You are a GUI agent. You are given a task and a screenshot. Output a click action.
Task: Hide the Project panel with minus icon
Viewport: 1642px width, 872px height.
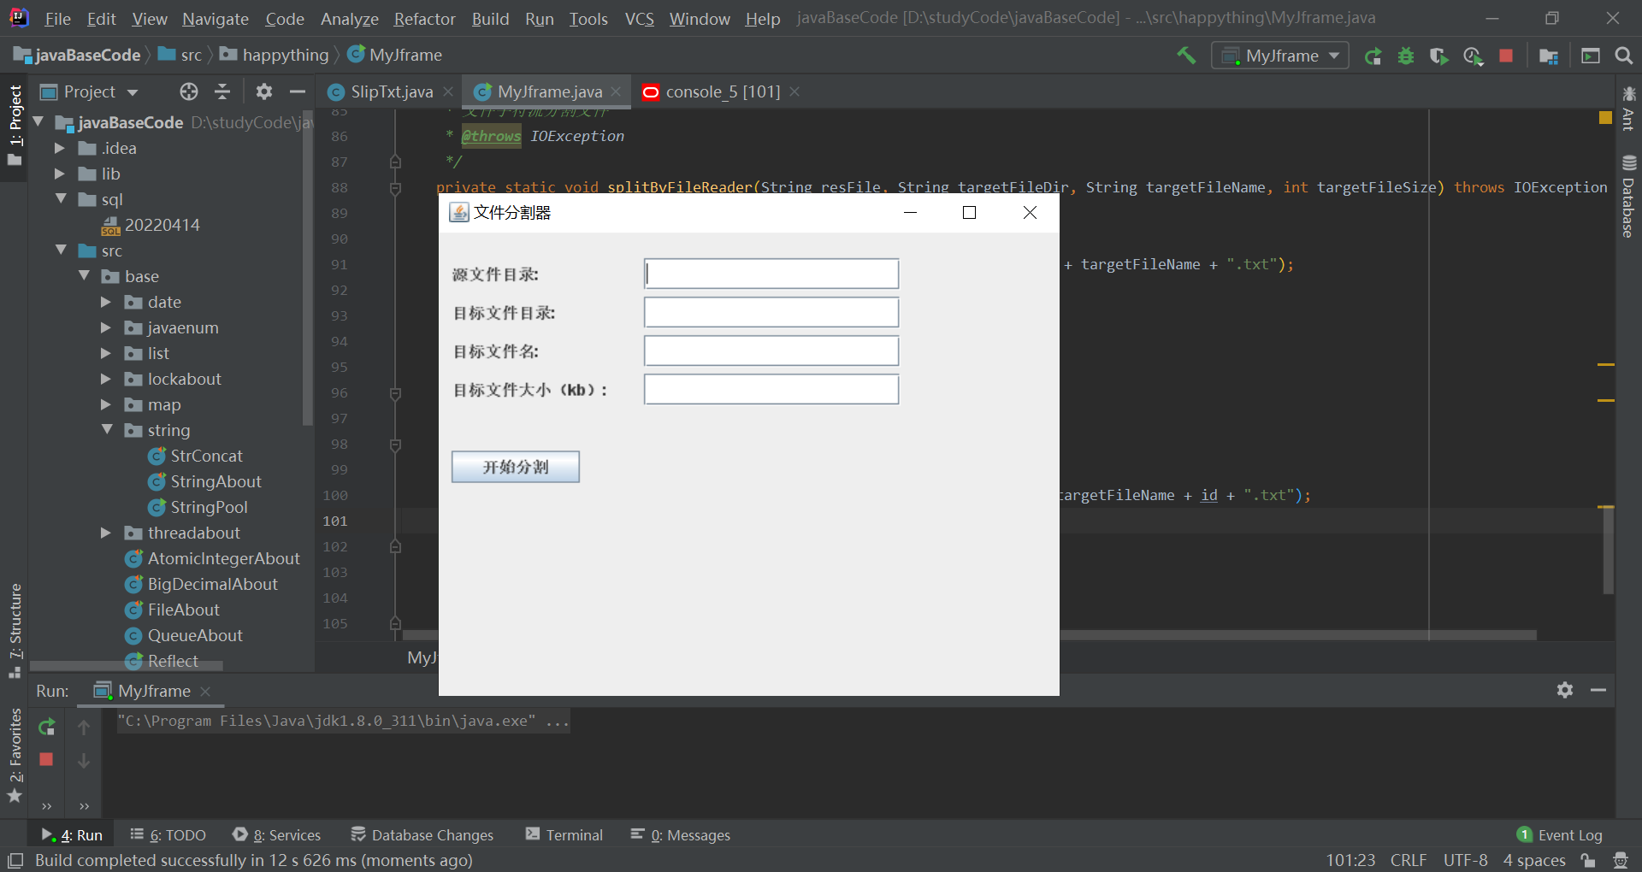[298, 91]
